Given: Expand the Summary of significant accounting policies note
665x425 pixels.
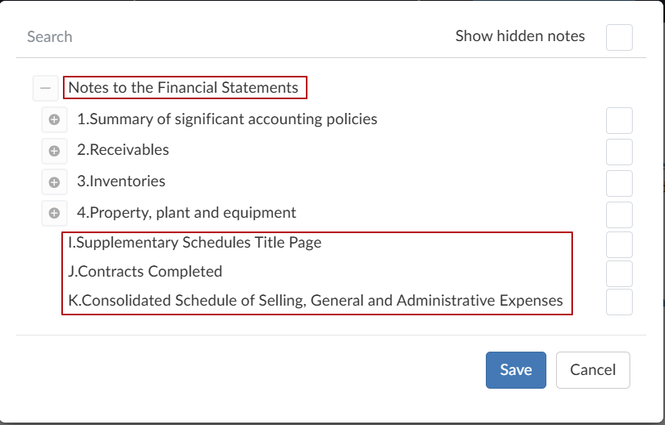Looking at the screenshot, I should (x=55, y=120).
